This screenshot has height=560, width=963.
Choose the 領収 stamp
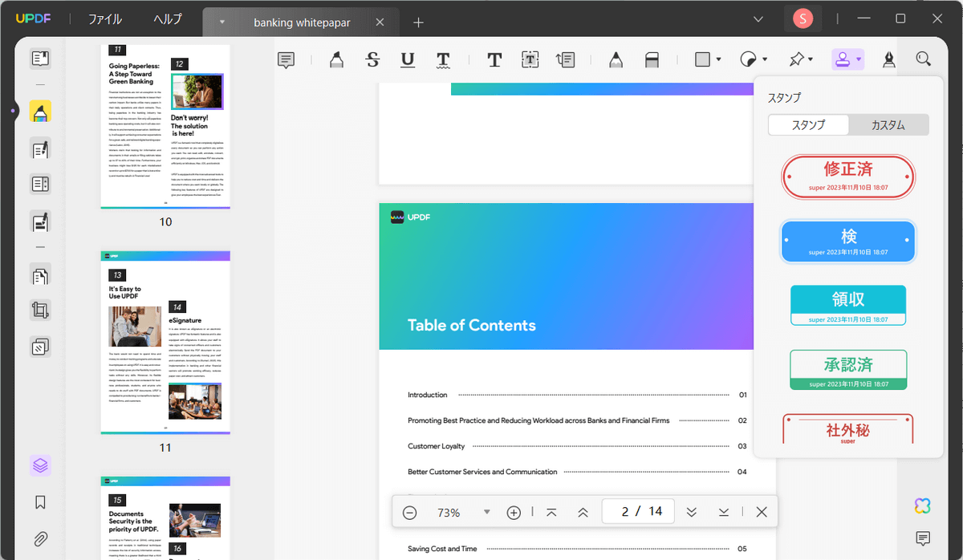pyautogui.click(x=848, y=305)
